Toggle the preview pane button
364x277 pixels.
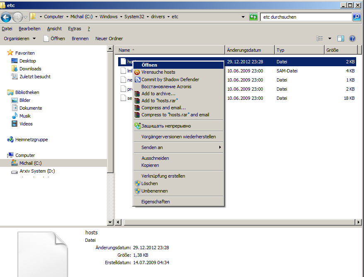tap(340, 39)
